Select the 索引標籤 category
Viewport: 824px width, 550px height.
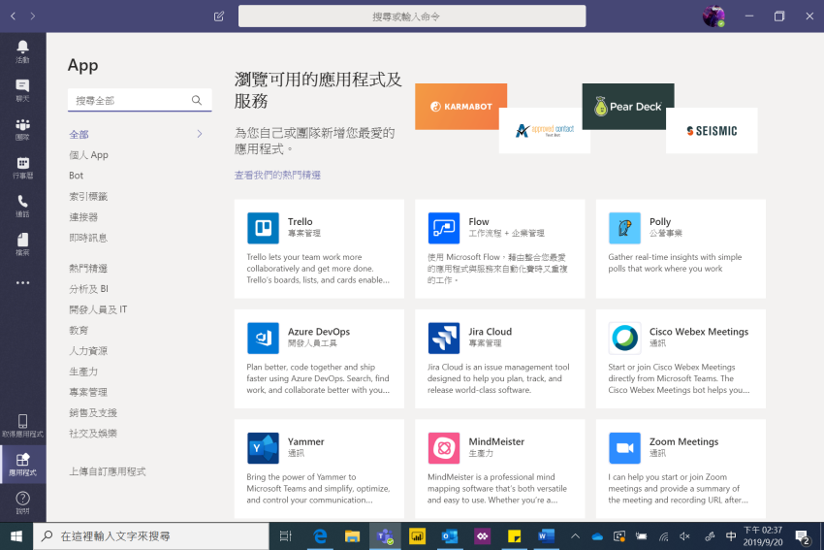coord(88,197)
